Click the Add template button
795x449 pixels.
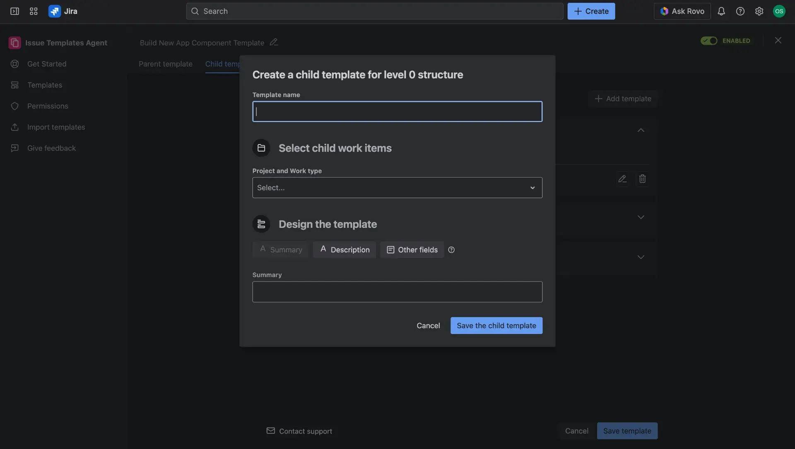(x=623, y=99)
